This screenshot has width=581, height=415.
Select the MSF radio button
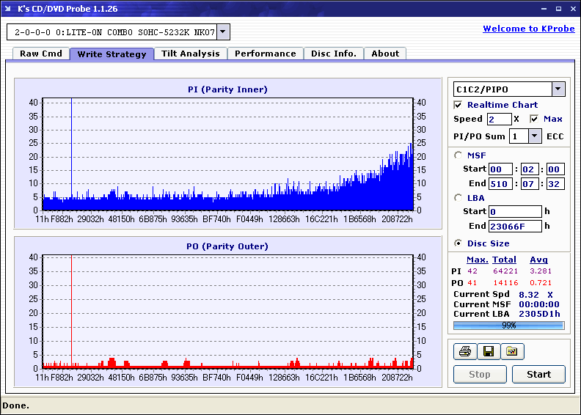458,155
